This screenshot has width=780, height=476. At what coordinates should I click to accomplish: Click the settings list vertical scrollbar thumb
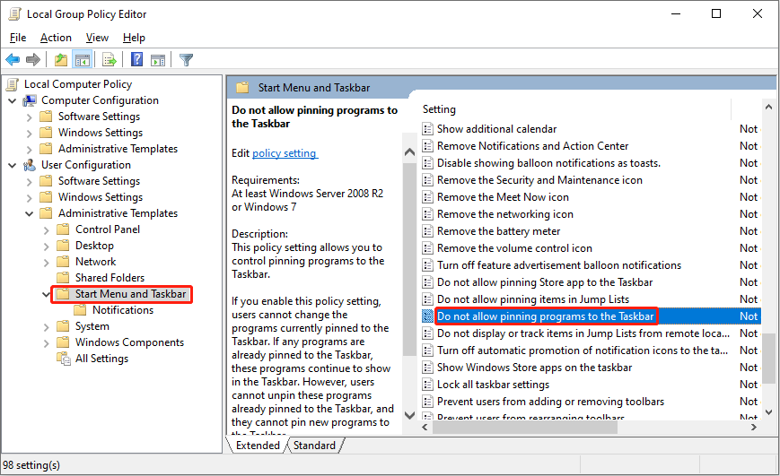point(768,359)
